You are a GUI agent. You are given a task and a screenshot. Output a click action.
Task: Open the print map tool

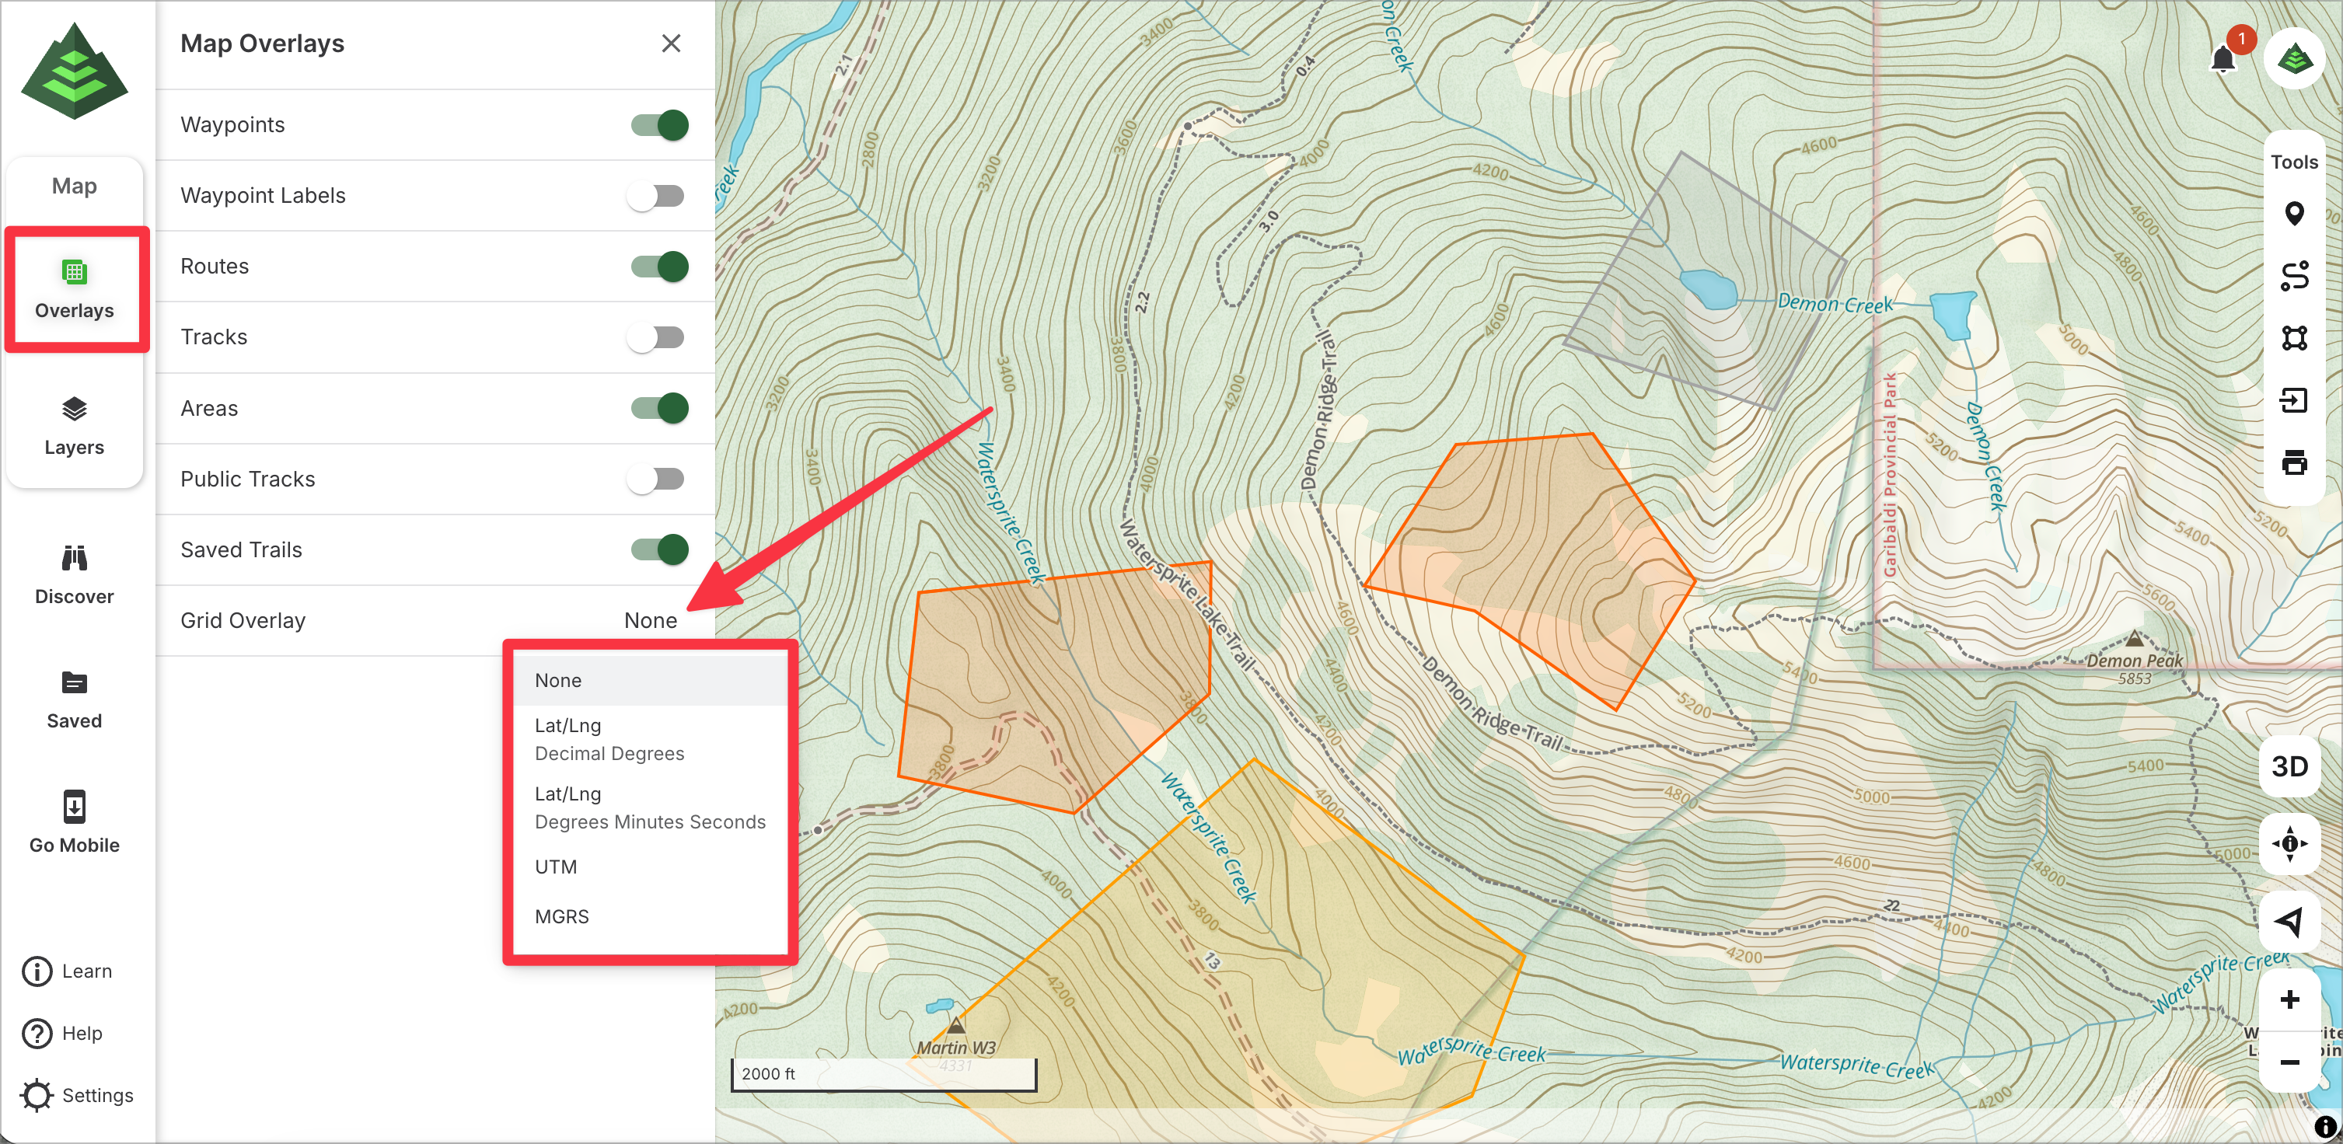tap(2293, 462)
